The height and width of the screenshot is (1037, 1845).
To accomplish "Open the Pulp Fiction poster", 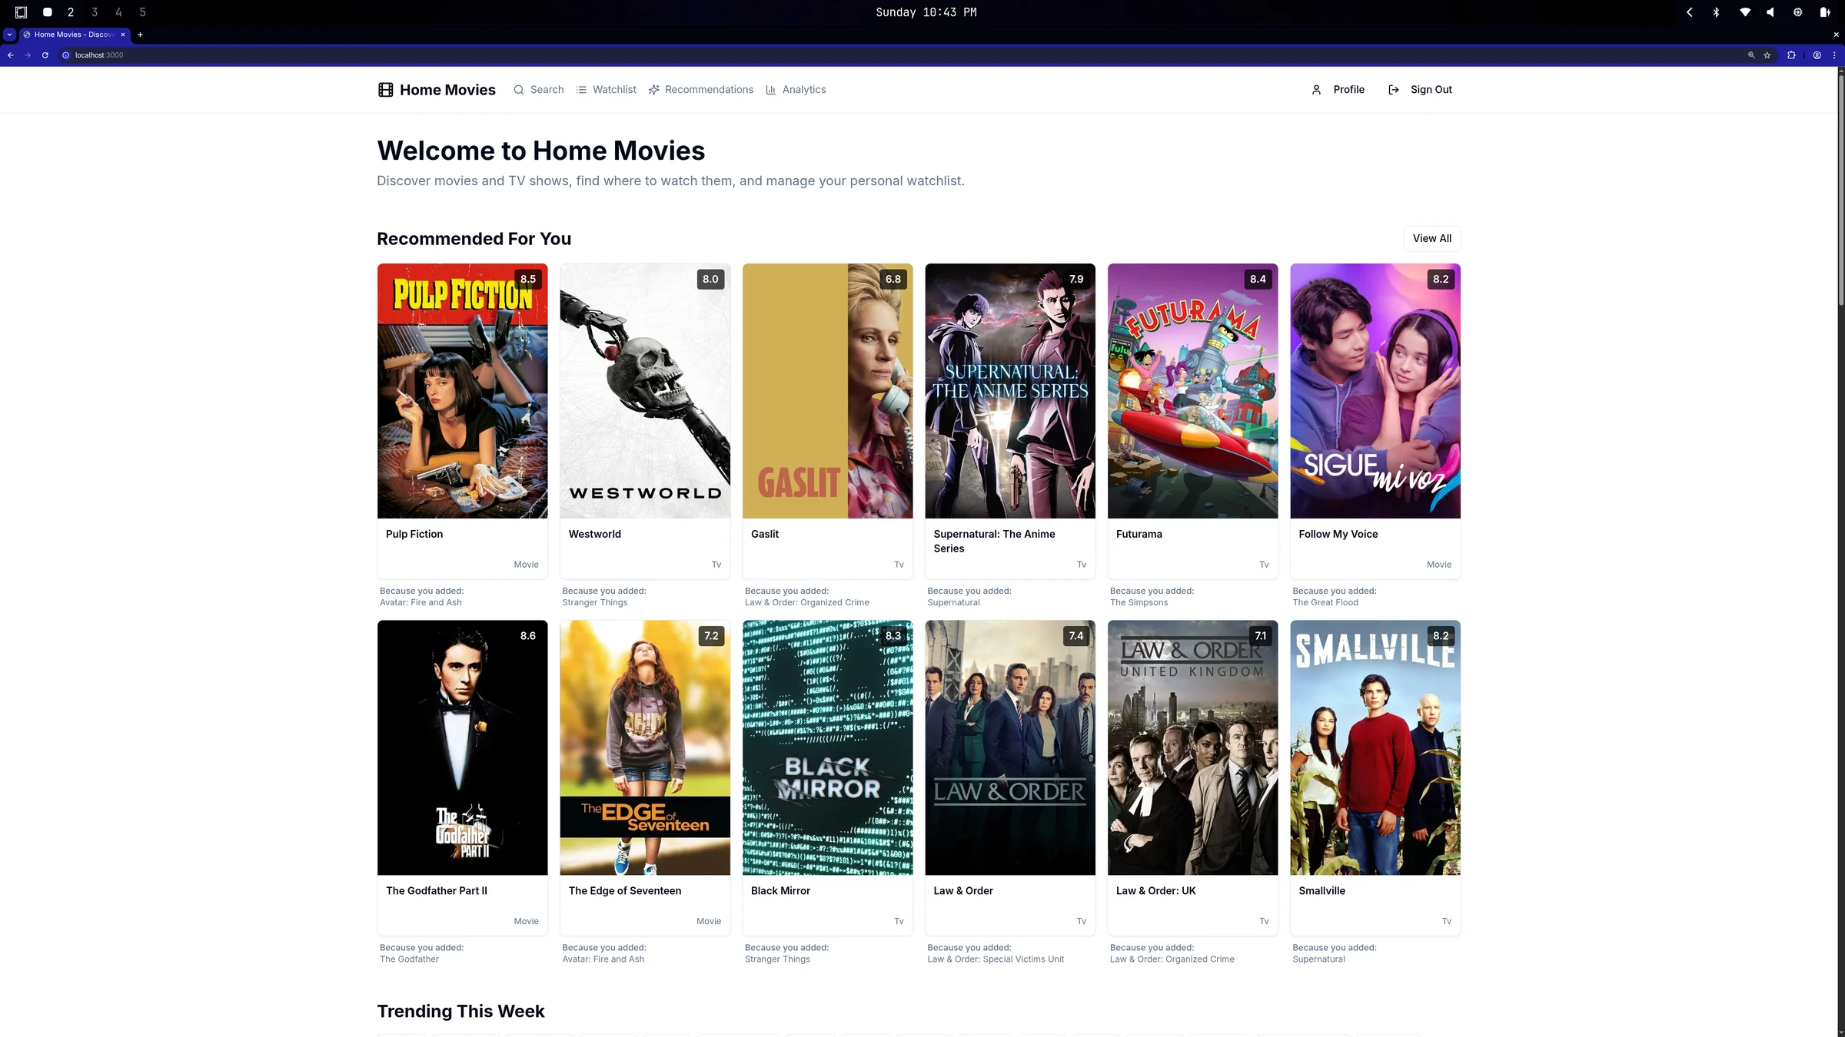I will point(463,391).
